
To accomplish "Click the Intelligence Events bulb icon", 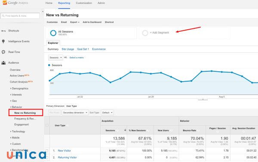I will pos(3,41).
